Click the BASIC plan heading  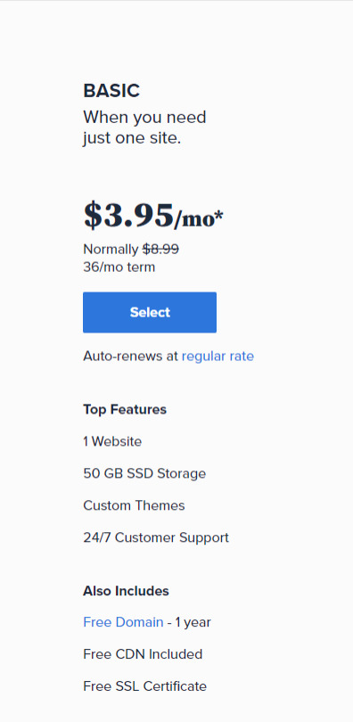[x=111, y=91]
